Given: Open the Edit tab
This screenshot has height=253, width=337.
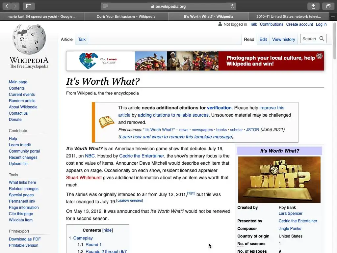Looking at the screenshot, I should 263,40.
